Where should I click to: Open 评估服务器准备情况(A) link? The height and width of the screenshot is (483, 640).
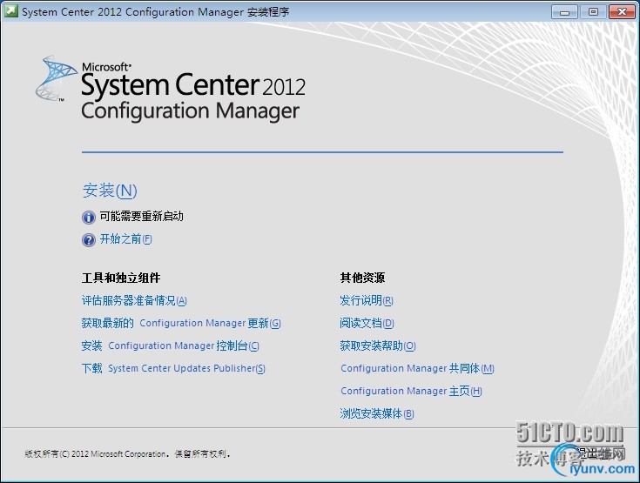tap(134, 300)
